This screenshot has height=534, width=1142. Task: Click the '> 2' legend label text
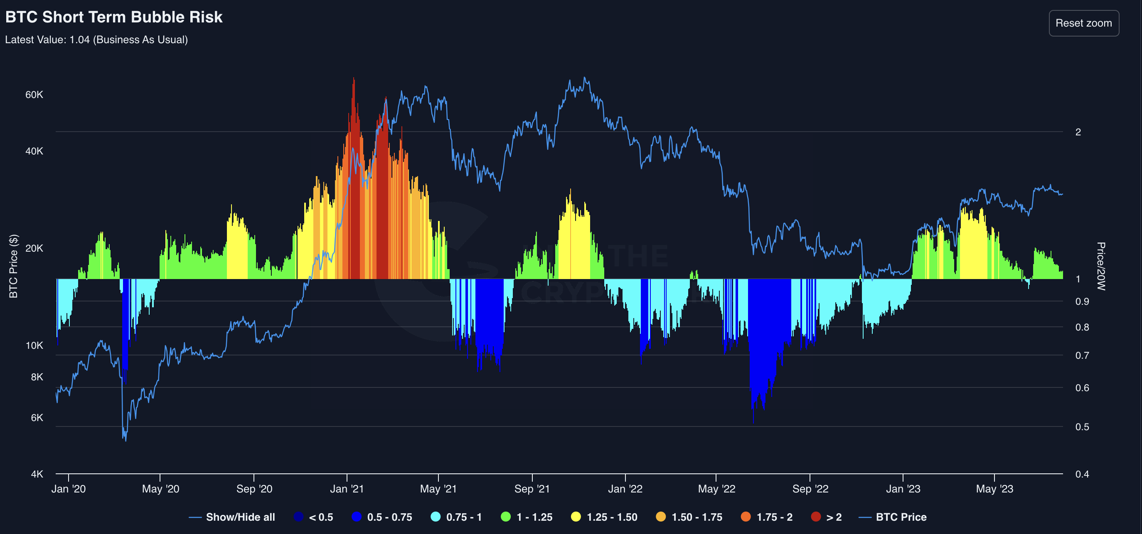[x=834, y=517]
